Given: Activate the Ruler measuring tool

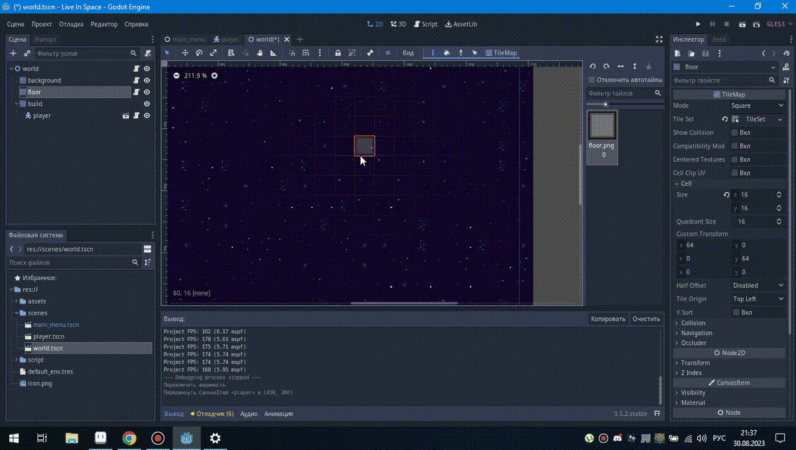Looking at the screenshot, I should (x=273, y=52).
